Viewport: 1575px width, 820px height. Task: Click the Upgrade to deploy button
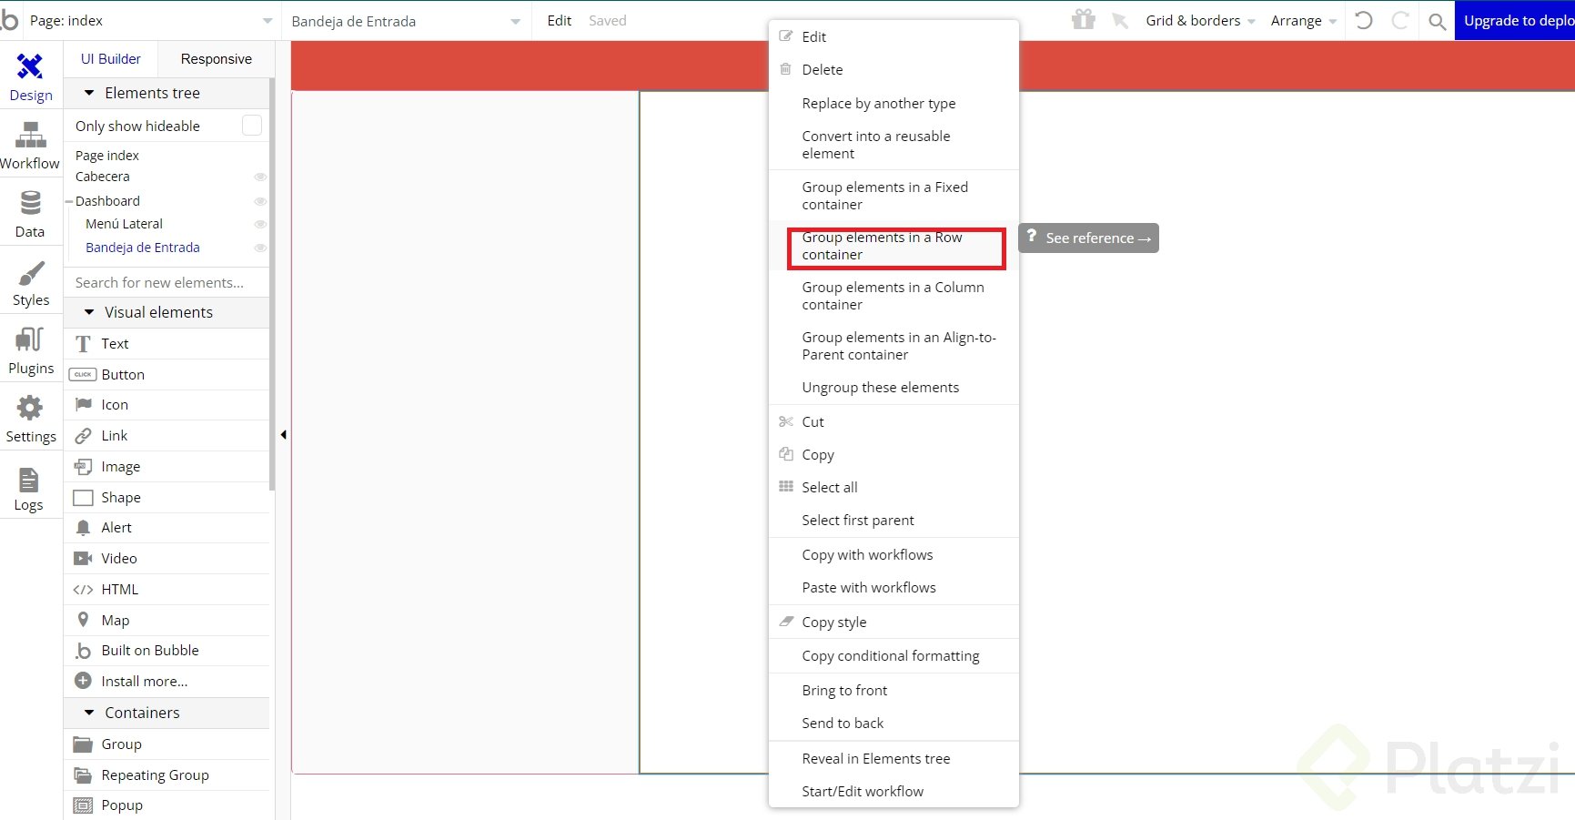pos(1515,21)
